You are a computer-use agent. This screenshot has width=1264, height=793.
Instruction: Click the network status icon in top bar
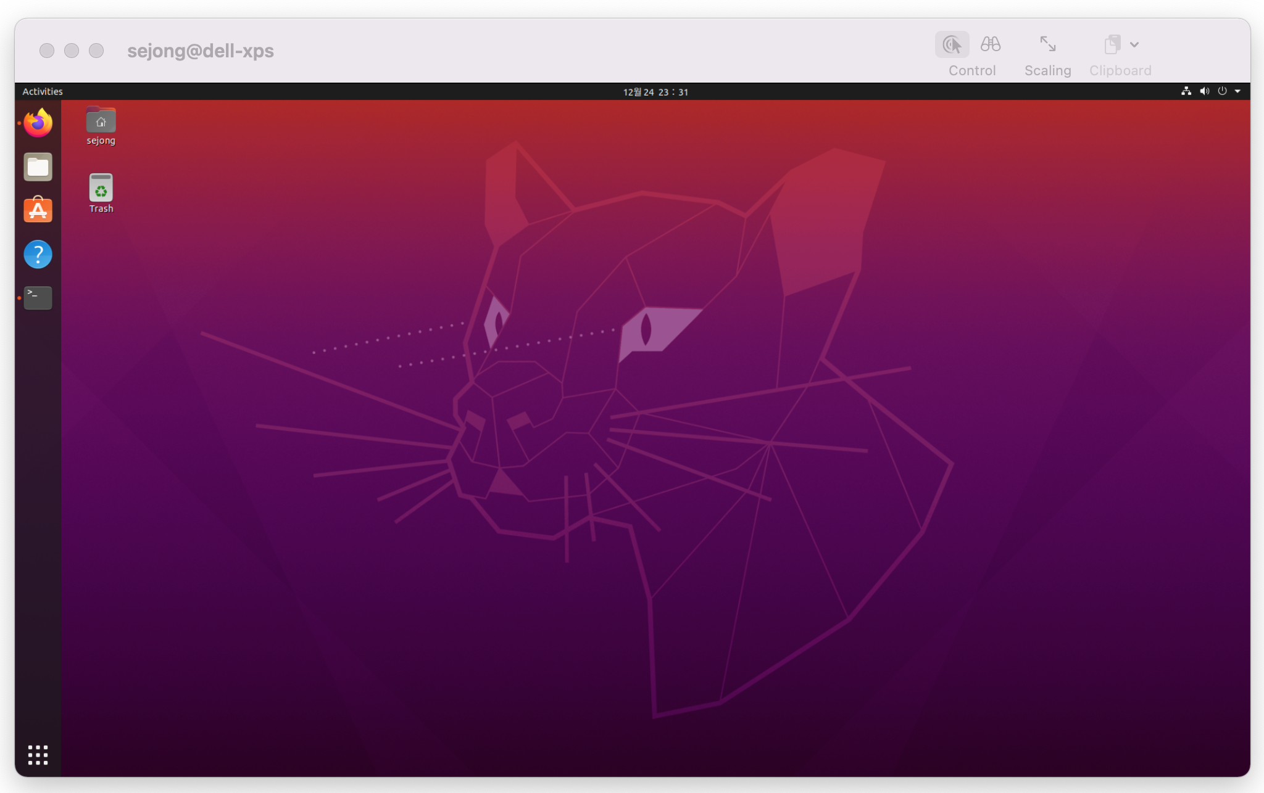[x=1186, y=91]
